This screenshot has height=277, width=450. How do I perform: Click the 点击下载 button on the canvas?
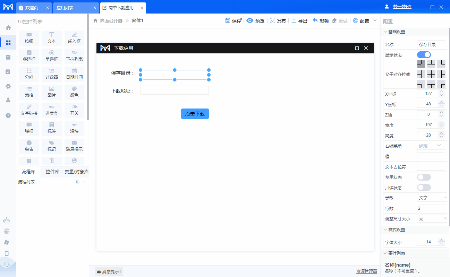[x=195, y=114]
